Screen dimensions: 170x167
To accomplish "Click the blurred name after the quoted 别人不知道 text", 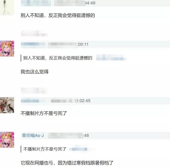I will [111, 58].
